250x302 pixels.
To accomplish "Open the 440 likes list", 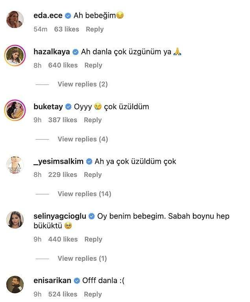I will [63, 239].
